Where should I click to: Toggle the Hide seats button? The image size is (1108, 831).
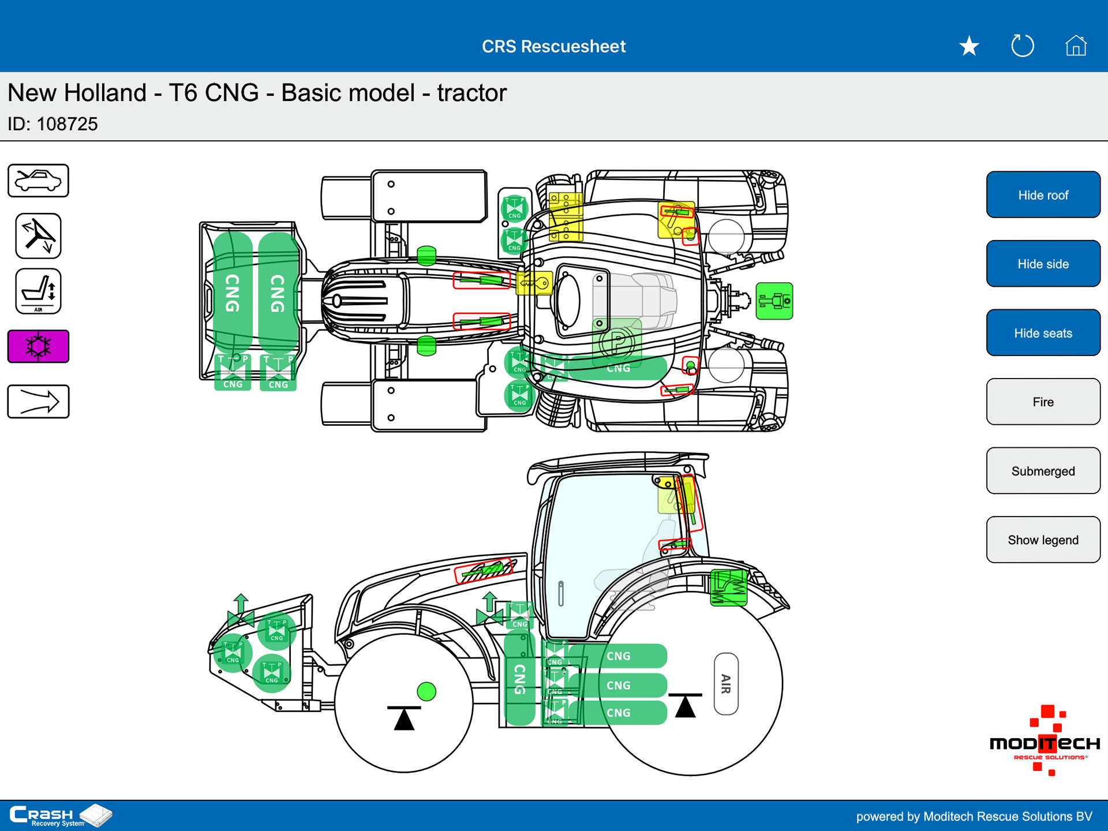pyautogui.click(x=1043, y=333)
